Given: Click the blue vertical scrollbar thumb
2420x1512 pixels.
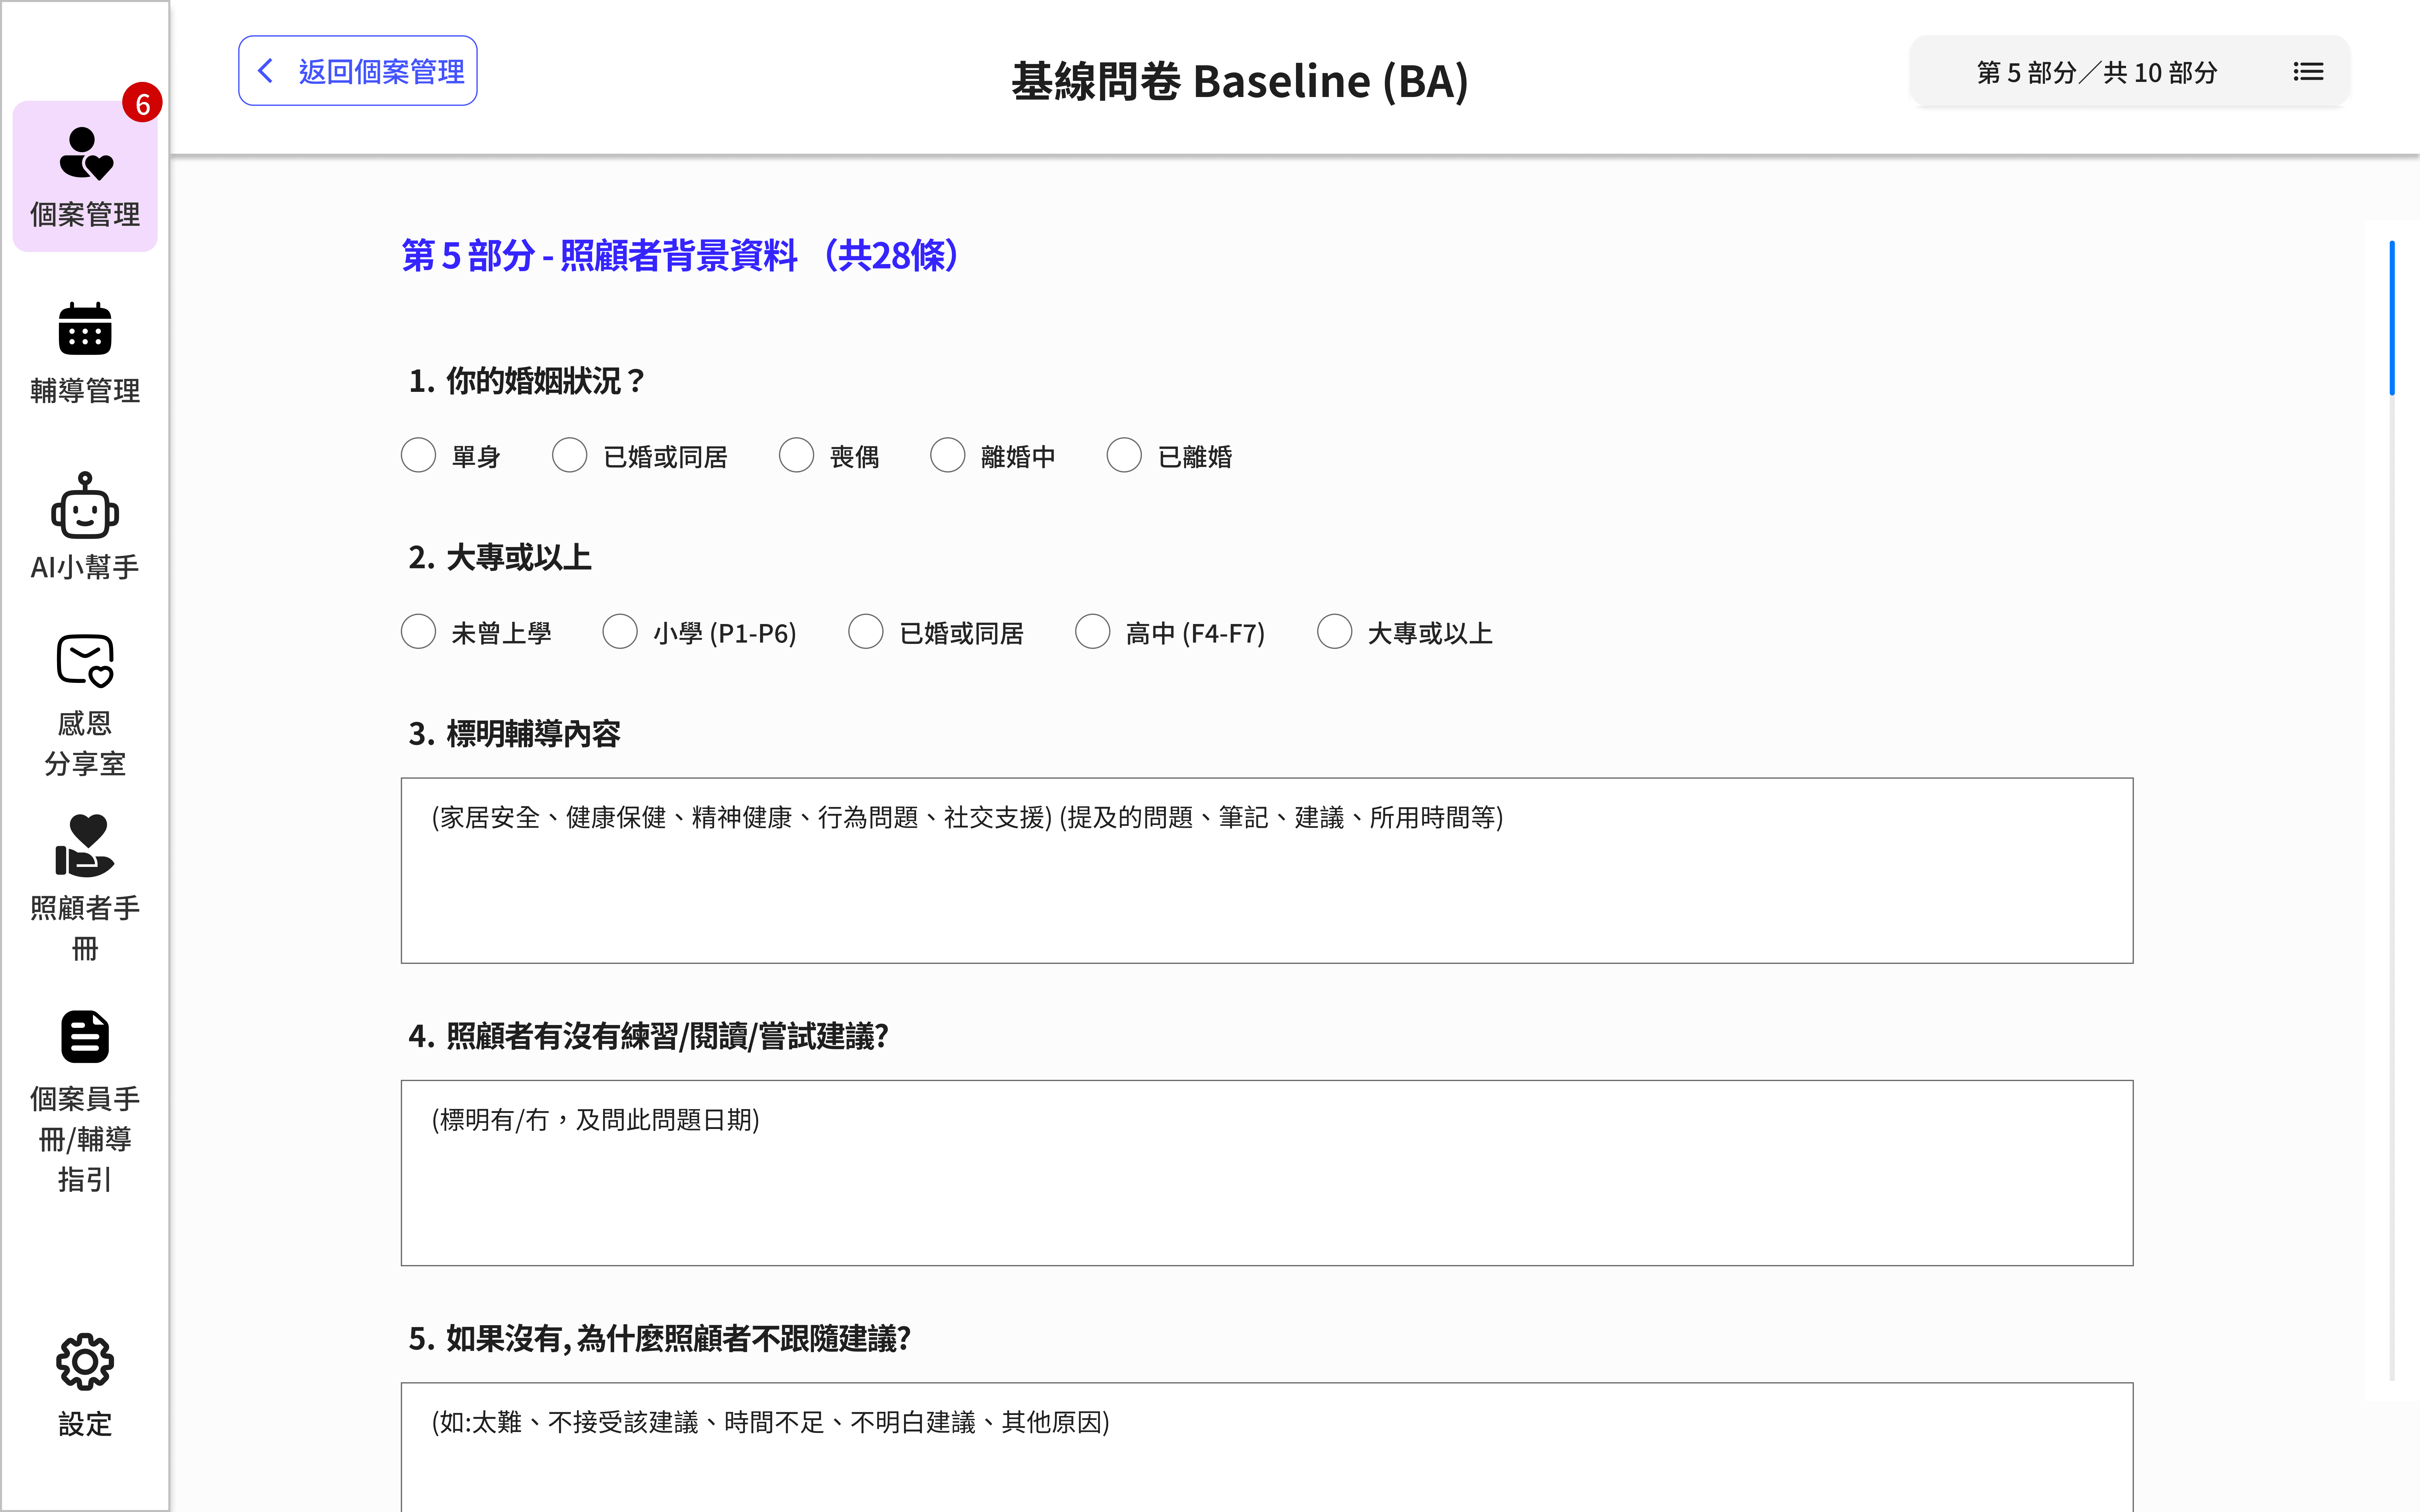Looking at the screenshot, I should click(2392, 318).
